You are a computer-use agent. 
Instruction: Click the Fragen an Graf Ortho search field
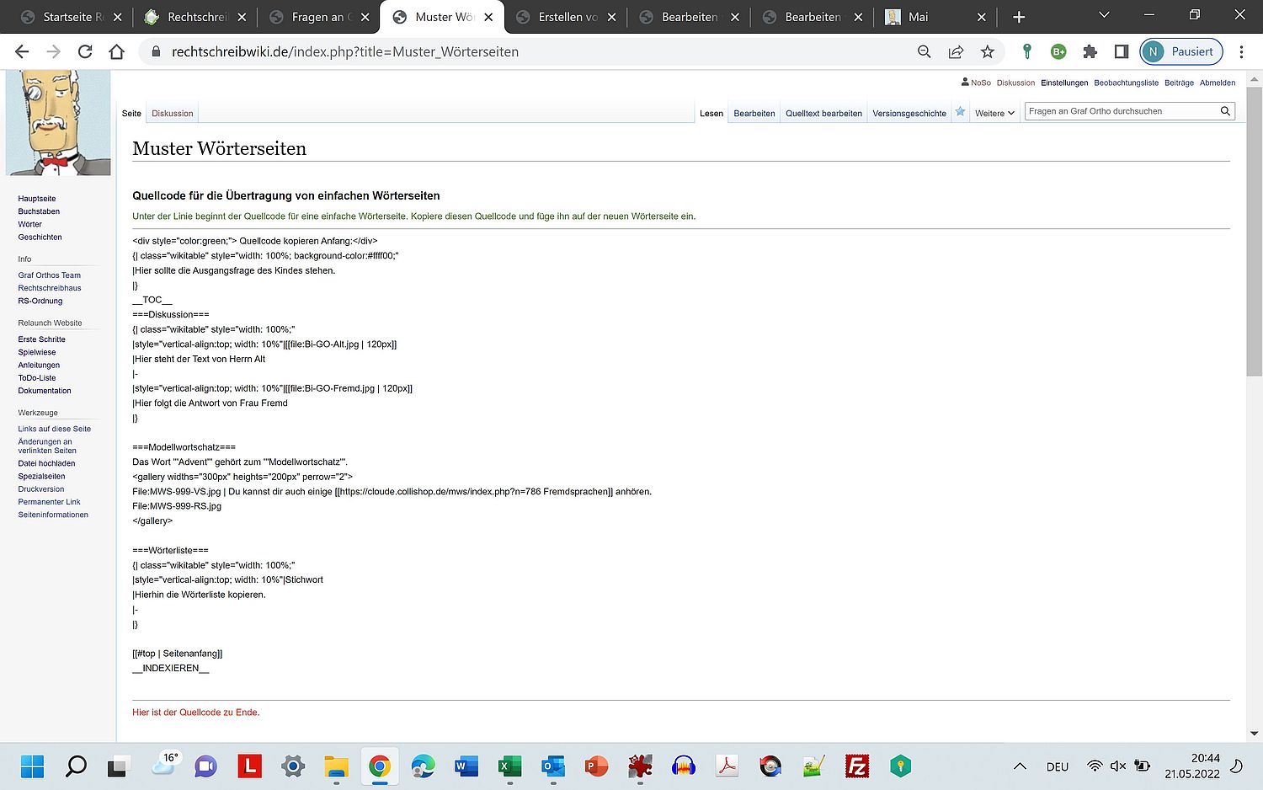click(1120, 111)
